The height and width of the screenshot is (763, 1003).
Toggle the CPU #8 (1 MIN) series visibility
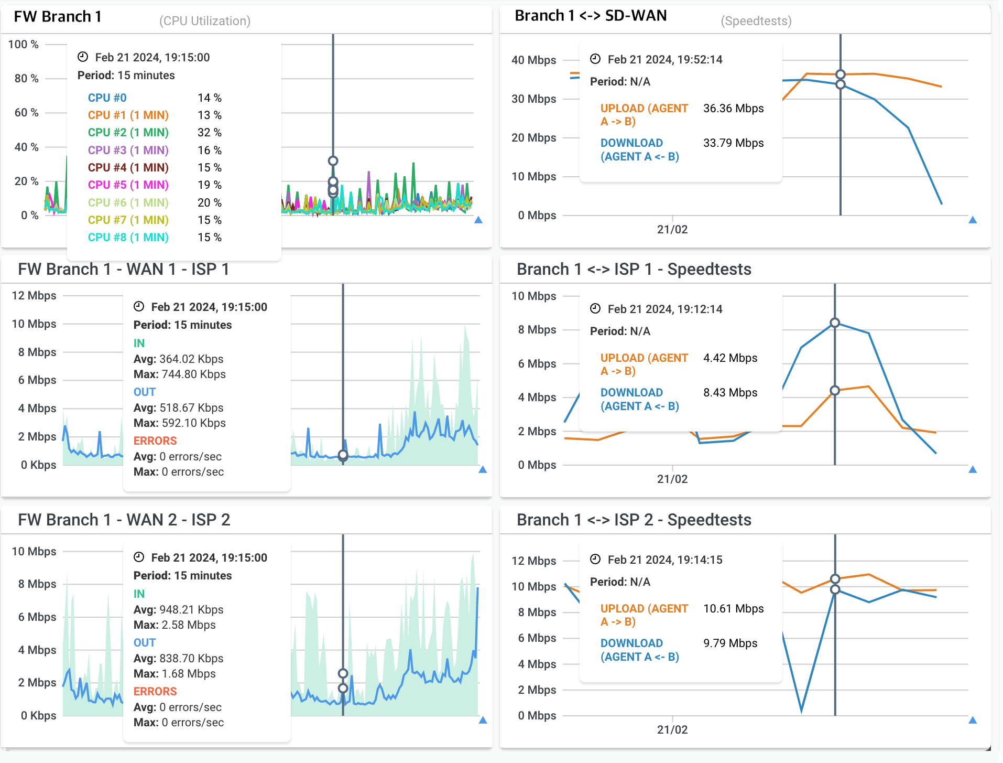click(x=128, y=238)
